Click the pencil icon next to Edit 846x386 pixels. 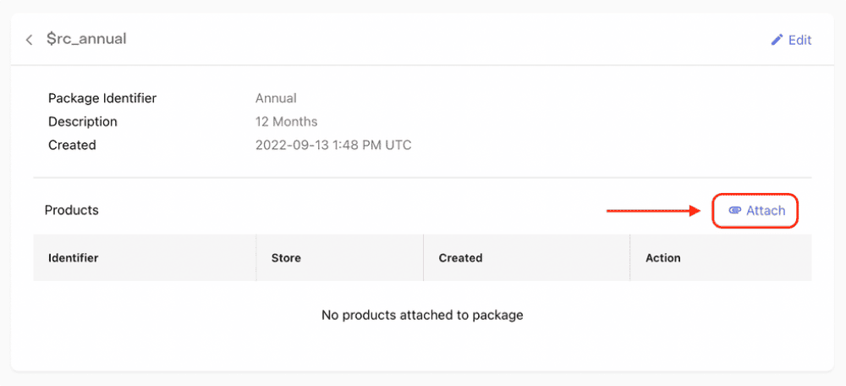(x=777, y=40)
